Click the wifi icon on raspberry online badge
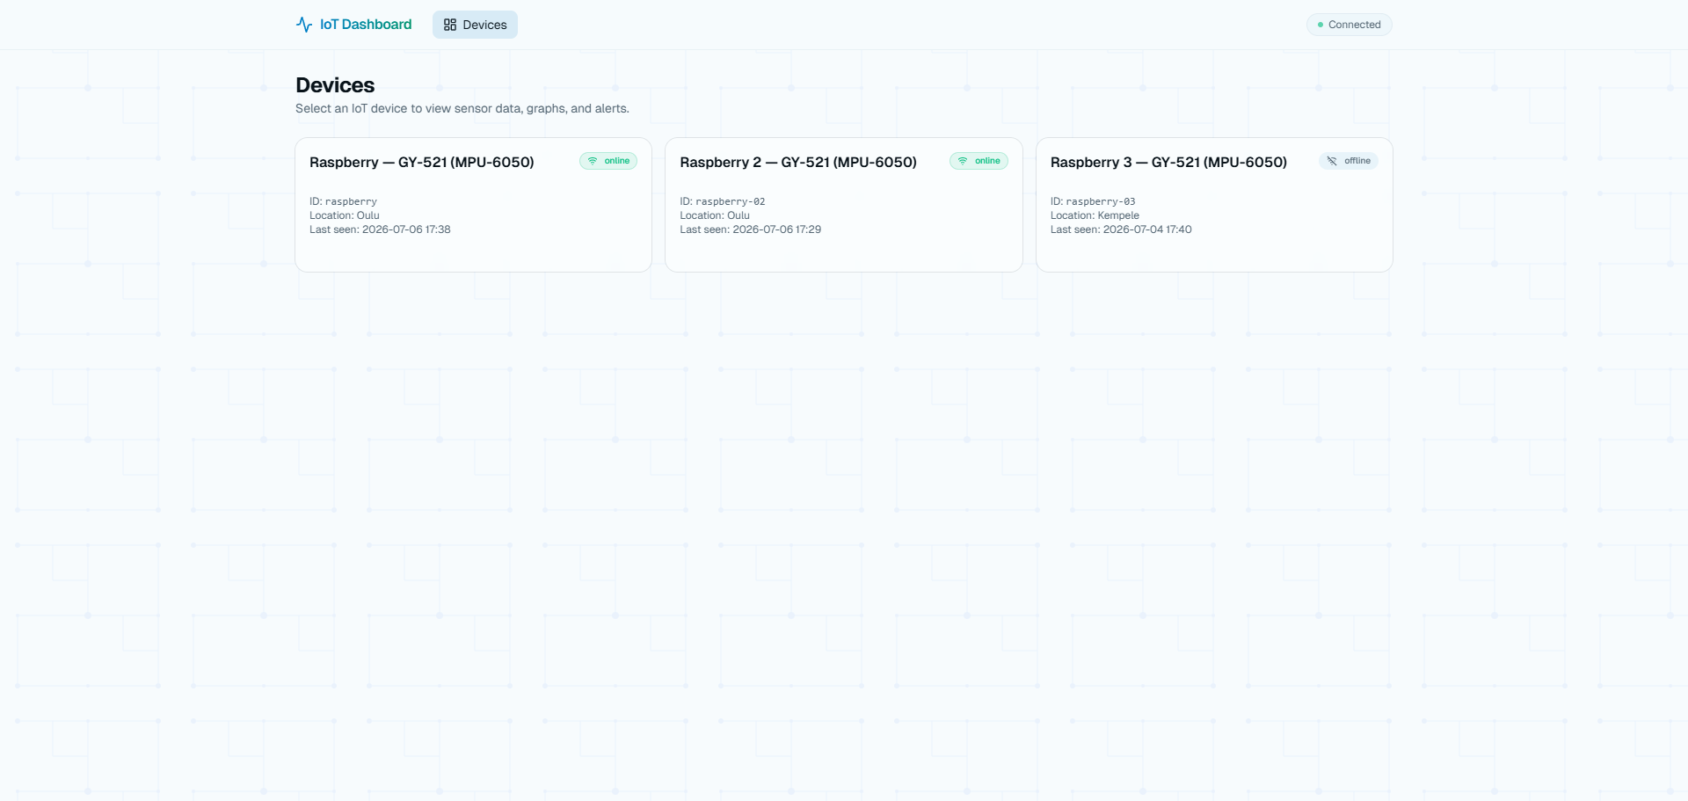 coord(593,161)
